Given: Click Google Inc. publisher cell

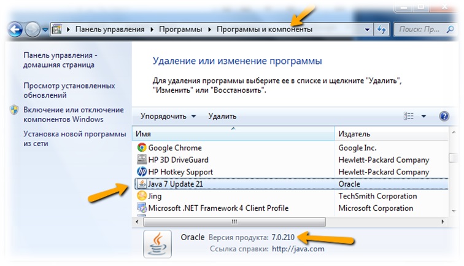Looking at the screenshot, I should [357, 147].
